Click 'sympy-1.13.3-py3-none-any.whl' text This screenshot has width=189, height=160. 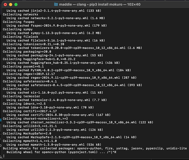(58, 33)
